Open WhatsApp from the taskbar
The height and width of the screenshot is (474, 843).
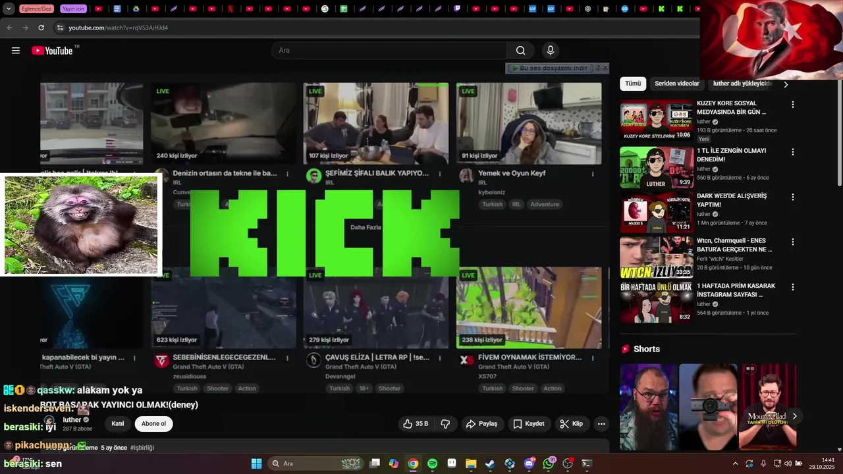coord(549,463)
